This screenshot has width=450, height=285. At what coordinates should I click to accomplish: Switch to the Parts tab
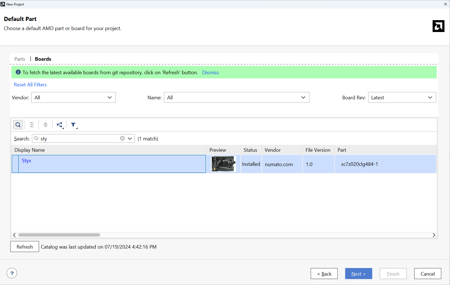(x=20, y=59)
